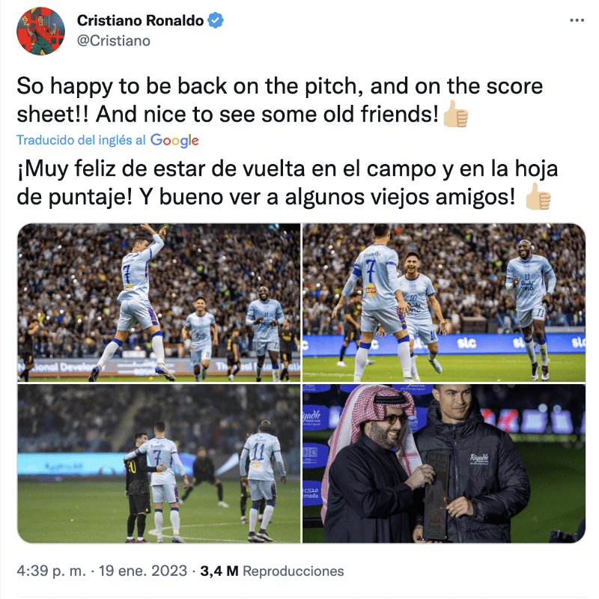Open the trophy presentation photo
Screen dimensions: 599x599
coord(444,463)
